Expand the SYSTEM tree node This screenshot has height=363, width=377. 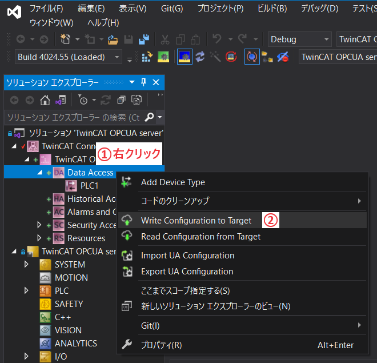point(26,264)
